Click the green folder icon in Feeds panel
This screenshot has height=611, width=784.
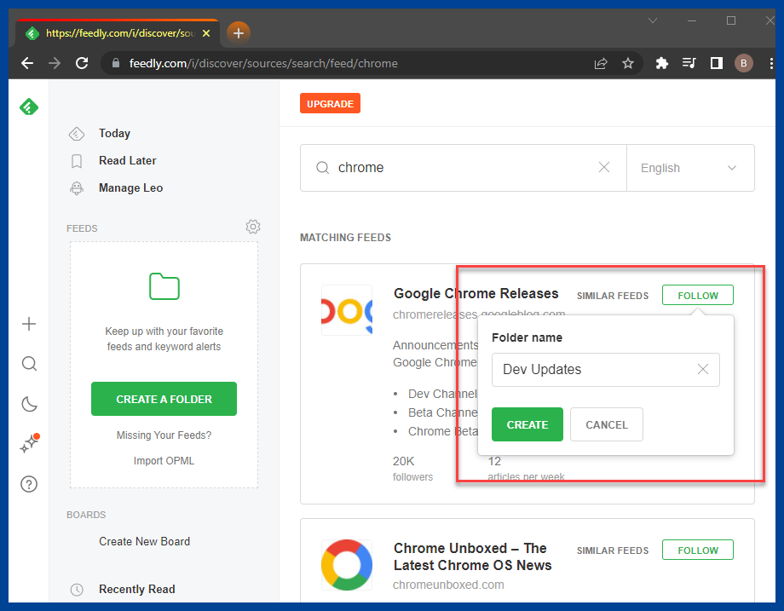point(164,286)
